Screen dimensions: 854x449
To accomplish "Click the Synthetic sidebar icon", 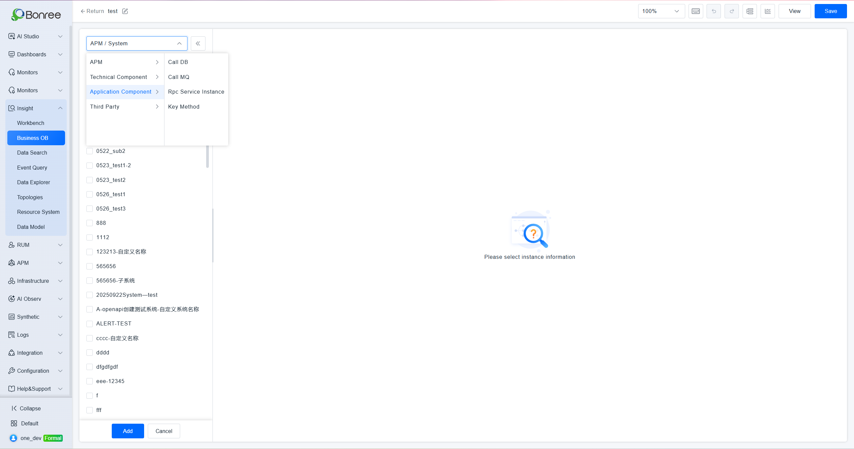I will 12,317.
